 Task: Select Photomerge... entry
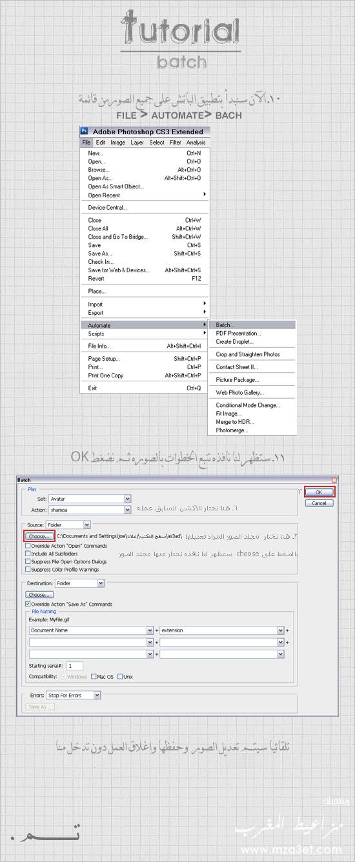(x=252, y=430)
